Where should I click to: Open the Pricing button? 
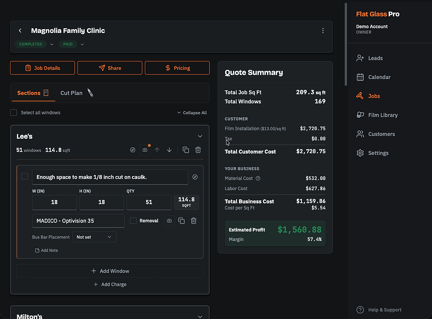point(177,68)
